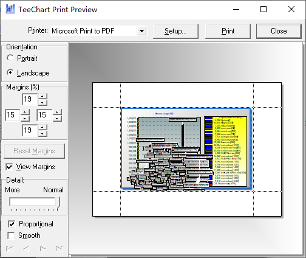Increase top margin with up arrow
The image size is (306, 258).
click(42, 96)
